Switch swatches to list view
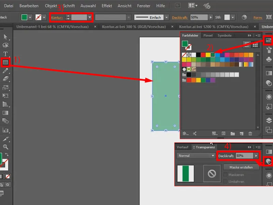Viewport: 273px width, 205px height. pos(246,45)
